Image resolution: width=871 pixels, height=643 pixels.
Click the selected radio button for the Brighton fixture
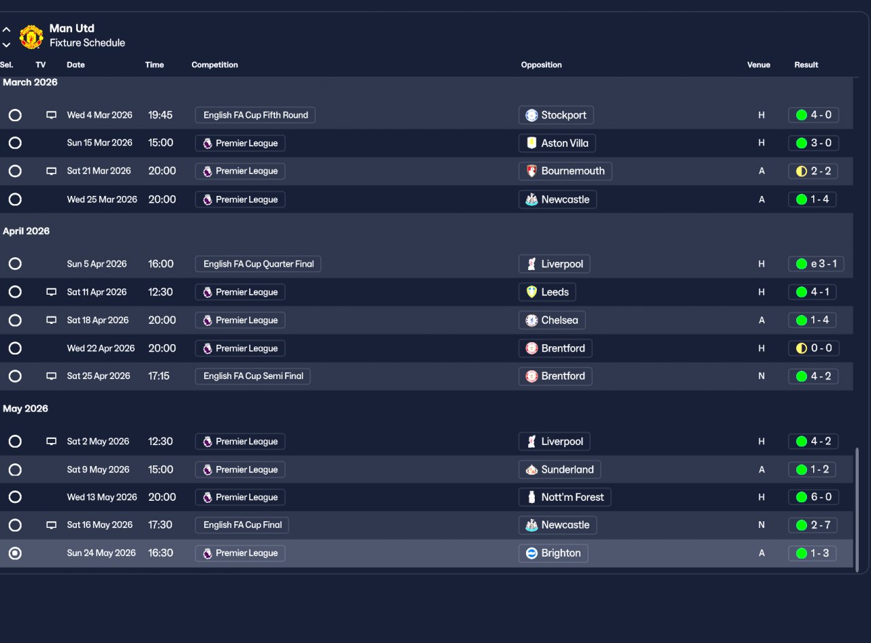coord(15,553)
